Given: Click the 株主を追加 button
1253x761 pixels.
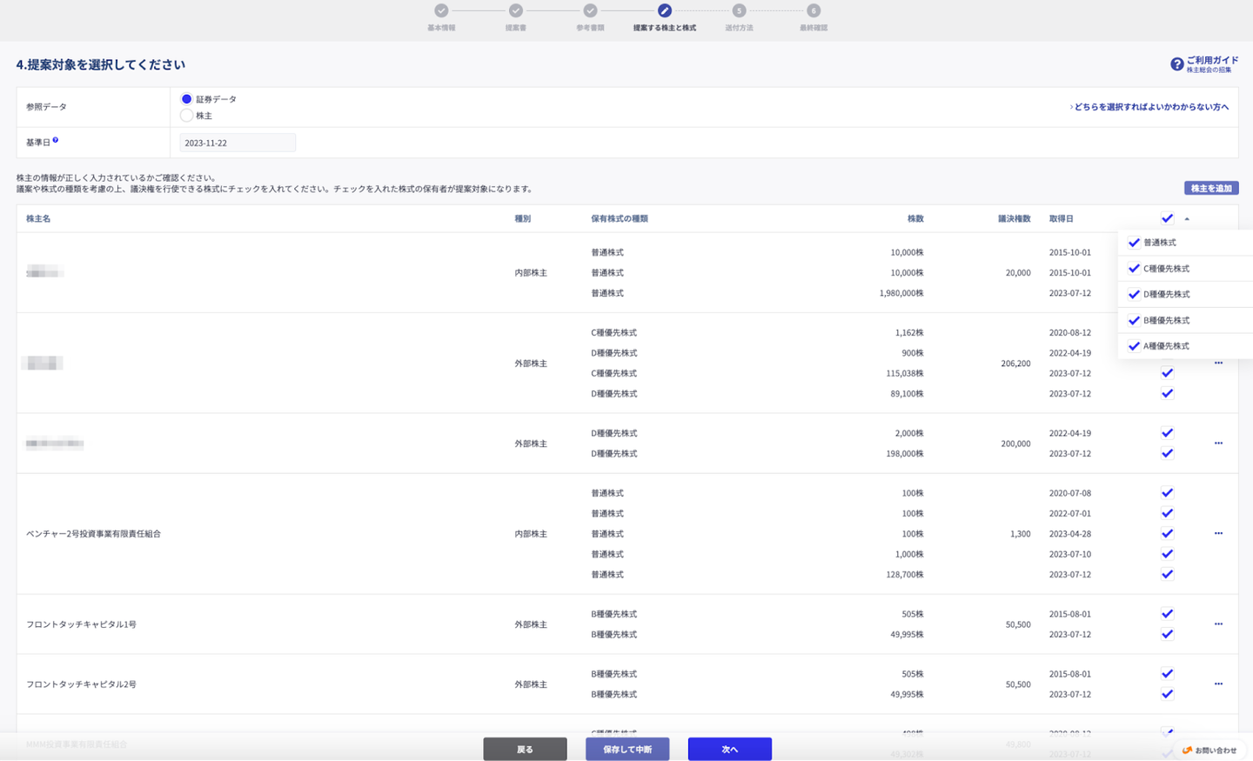Looking at the screenshot, I should [1211, 188].
